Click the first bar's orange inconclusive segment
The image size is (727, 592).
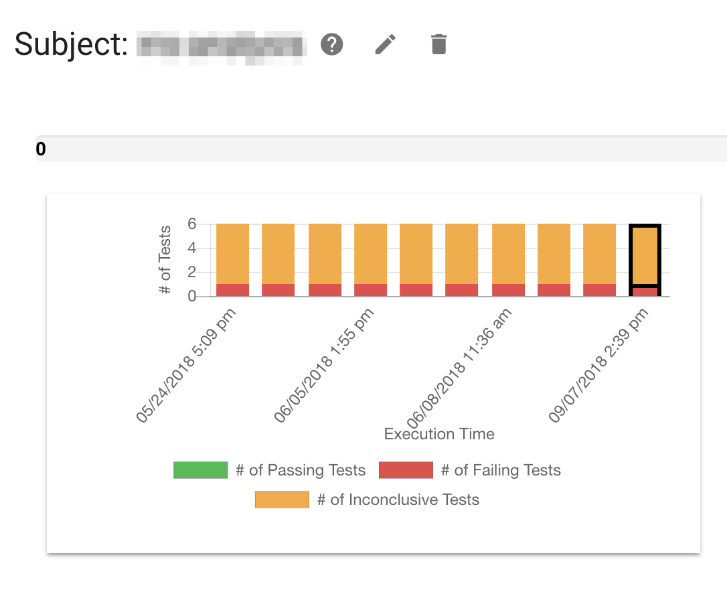coord(233,253)
